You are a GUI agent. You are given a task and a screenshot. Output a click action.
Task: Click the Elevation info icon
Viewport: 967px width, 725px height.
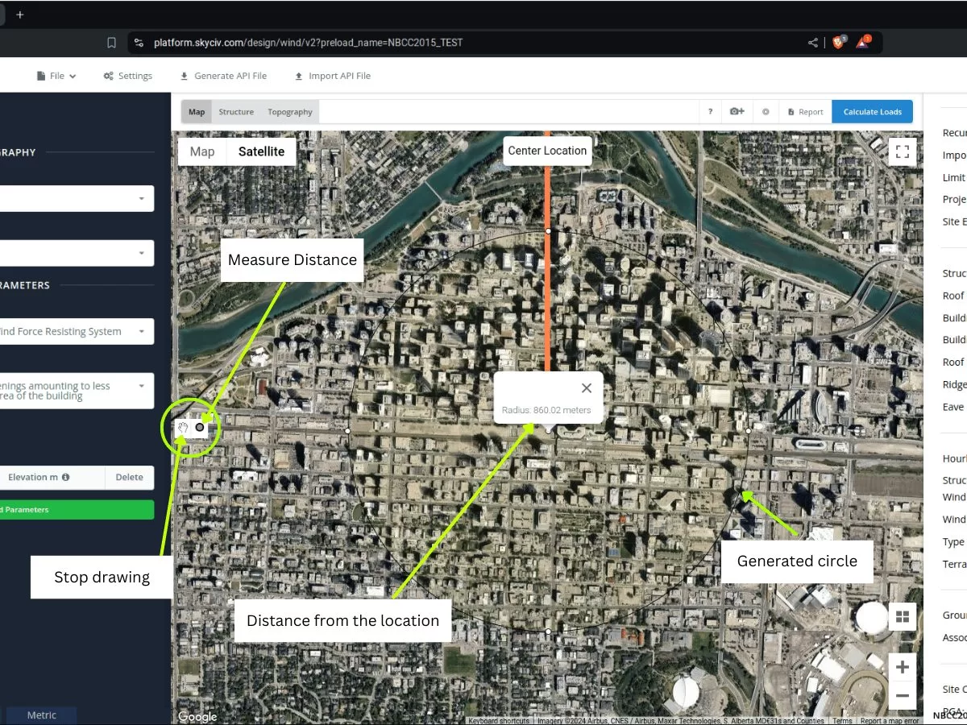66,477
